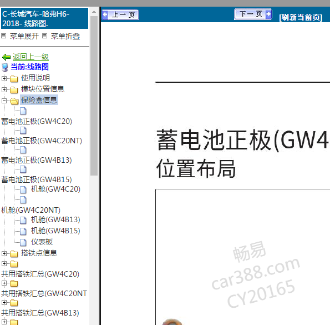Expand the 共用搭铁汇总(GW4B13) node
Image resolution: width=330 pixels, height=325 pixels.
pyautogui.click(x=4, y=302)
